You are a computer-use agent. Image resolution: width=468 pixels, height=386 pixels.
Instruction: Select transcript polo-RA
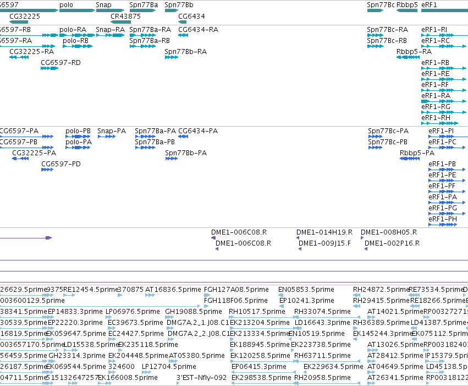73,30
